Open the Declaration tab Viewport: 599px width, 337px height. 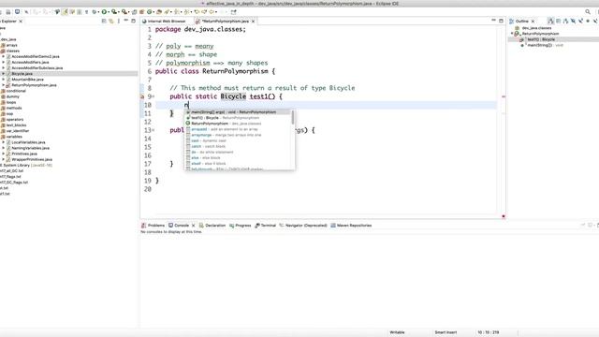[x=212, y=226]
